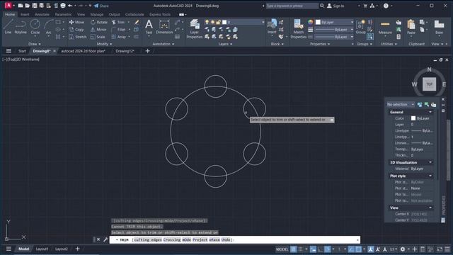Open the Parametric ribbon tab

(x=63, y=14)
